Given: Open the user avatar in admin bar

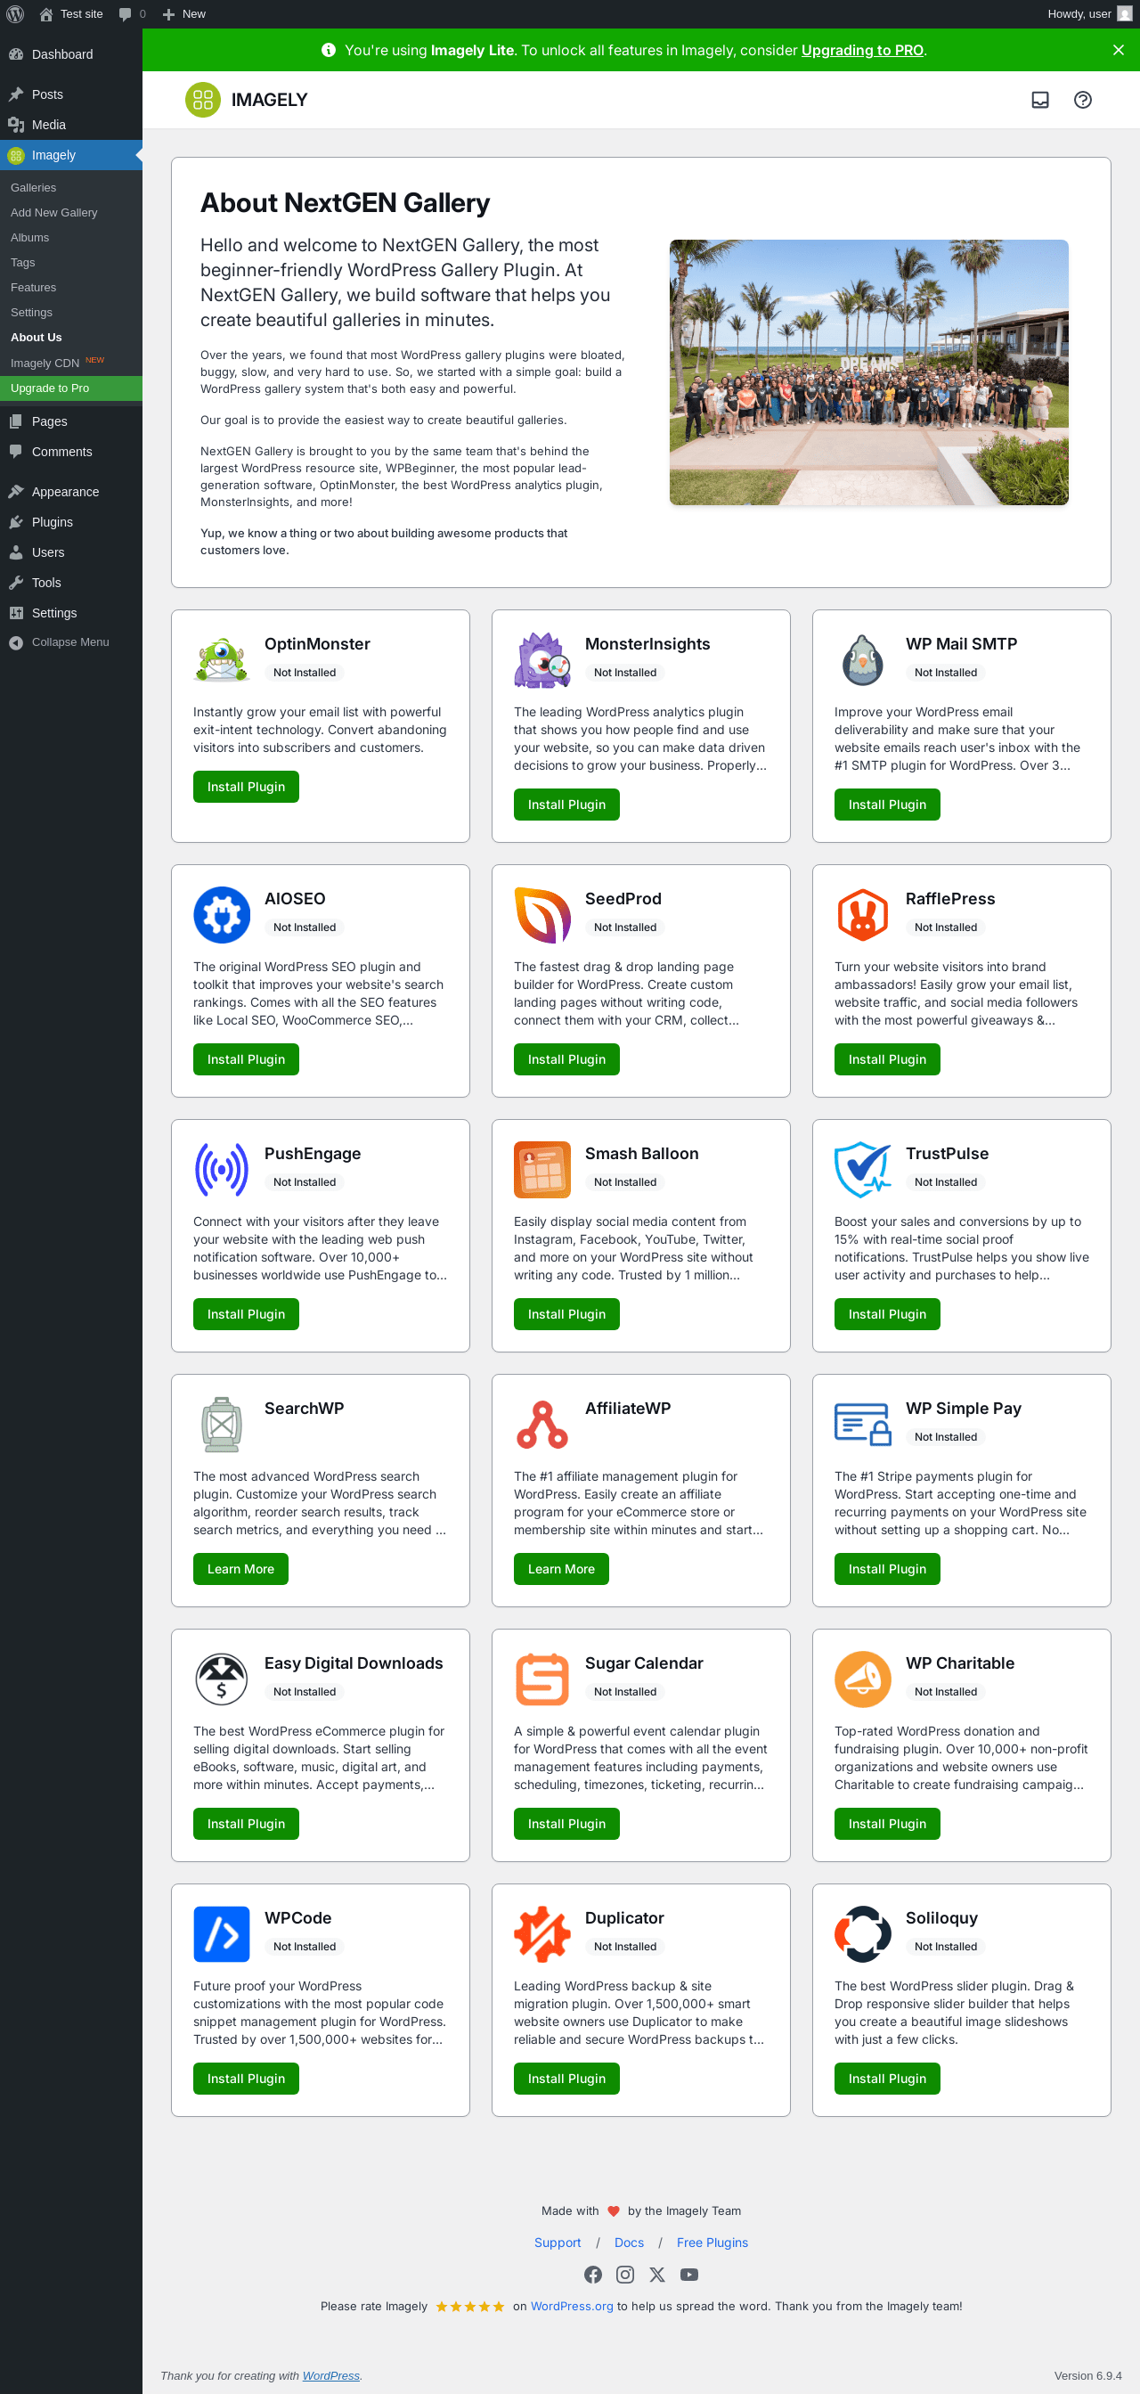Looking at the screenshot, I should point(1124,14).
